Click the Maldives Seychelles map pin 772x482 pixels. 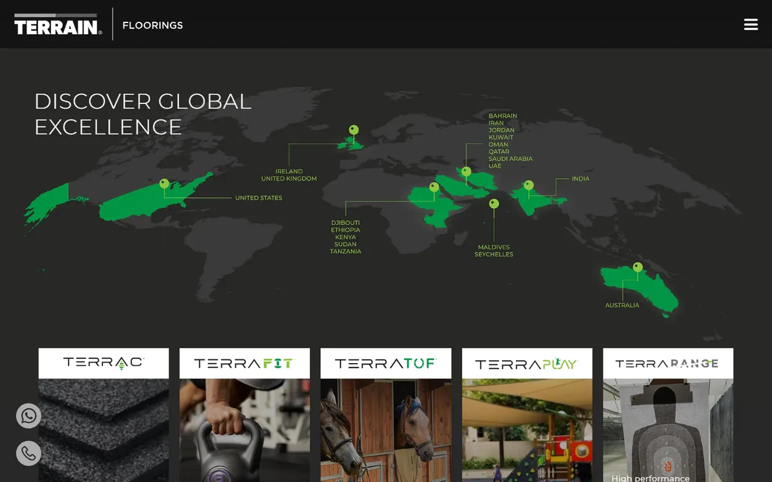click(493, 204)
